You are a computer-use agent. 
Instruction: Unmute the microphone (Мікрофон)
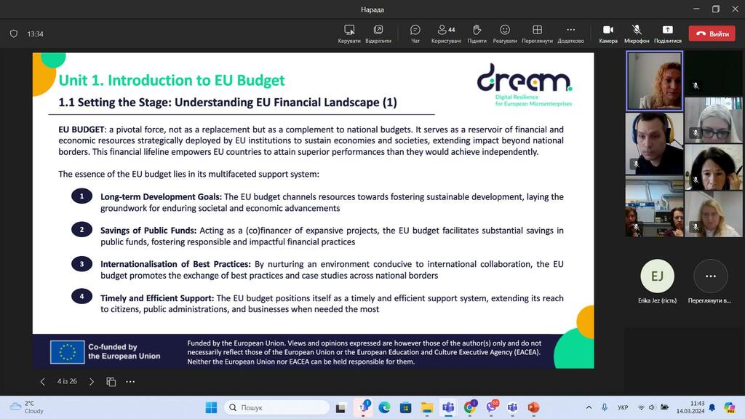pos(637,33)
